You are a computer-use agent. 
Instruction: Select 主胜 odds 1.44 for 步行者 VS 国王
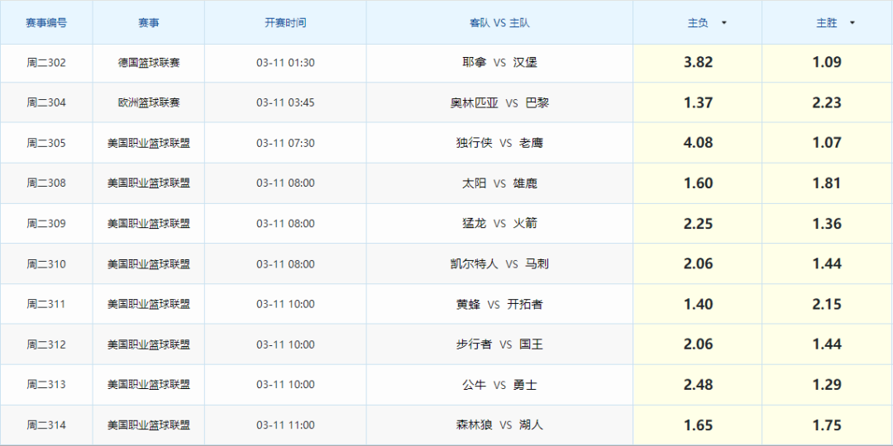(828, 344)
